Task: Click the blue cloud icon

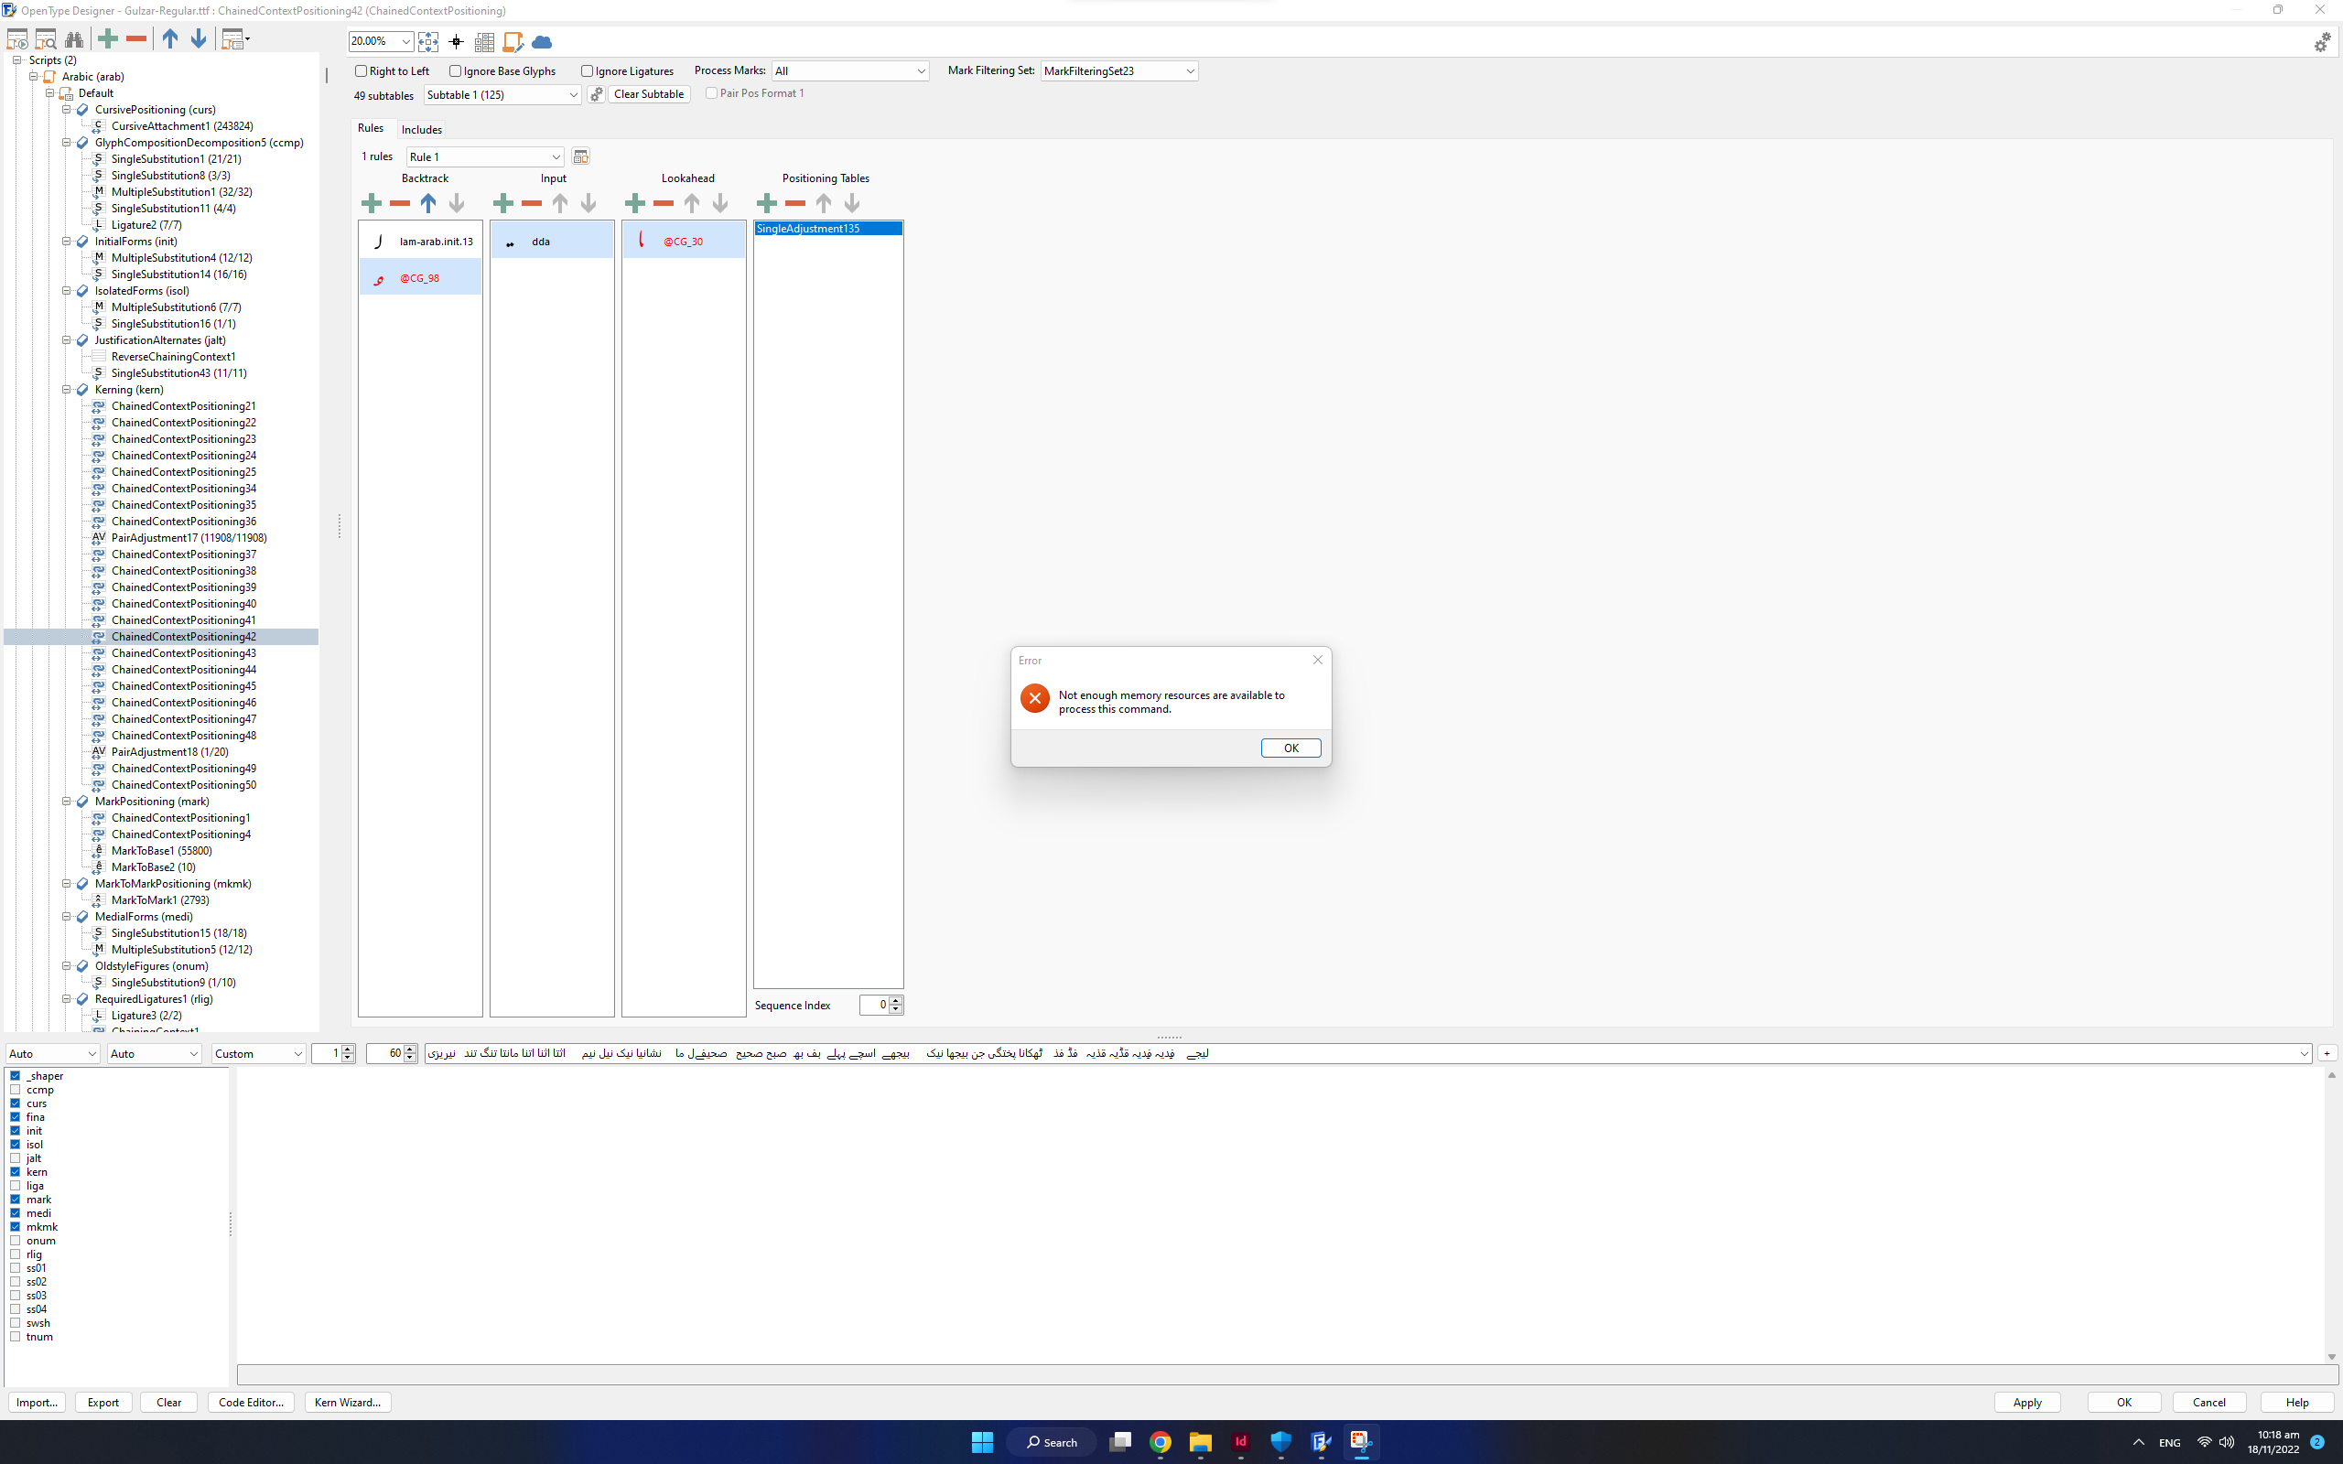Action: (x=542, y=42)
